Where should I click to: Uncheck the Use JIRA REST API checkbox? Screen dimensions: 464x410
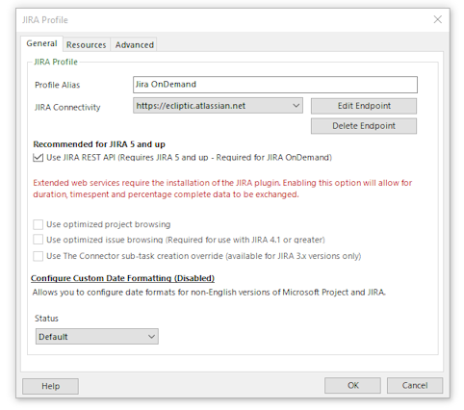click(x=39, y=158)
